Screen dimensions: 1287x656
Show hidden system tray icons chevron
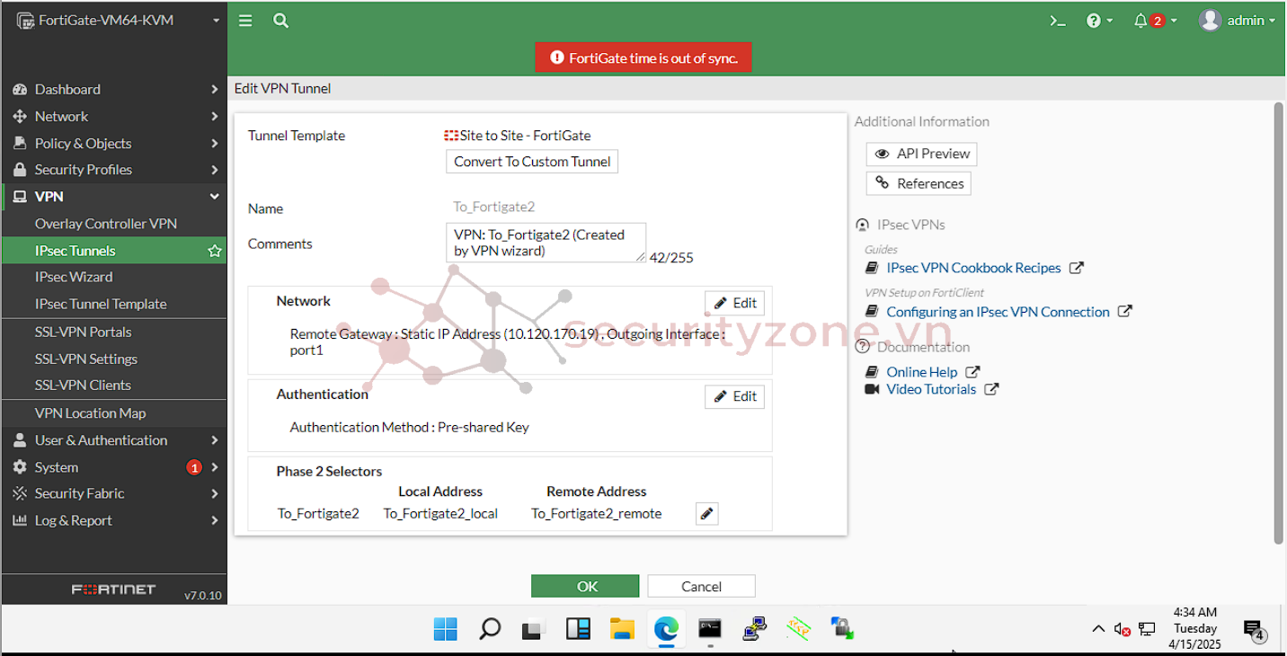(x=1098, y=629)
